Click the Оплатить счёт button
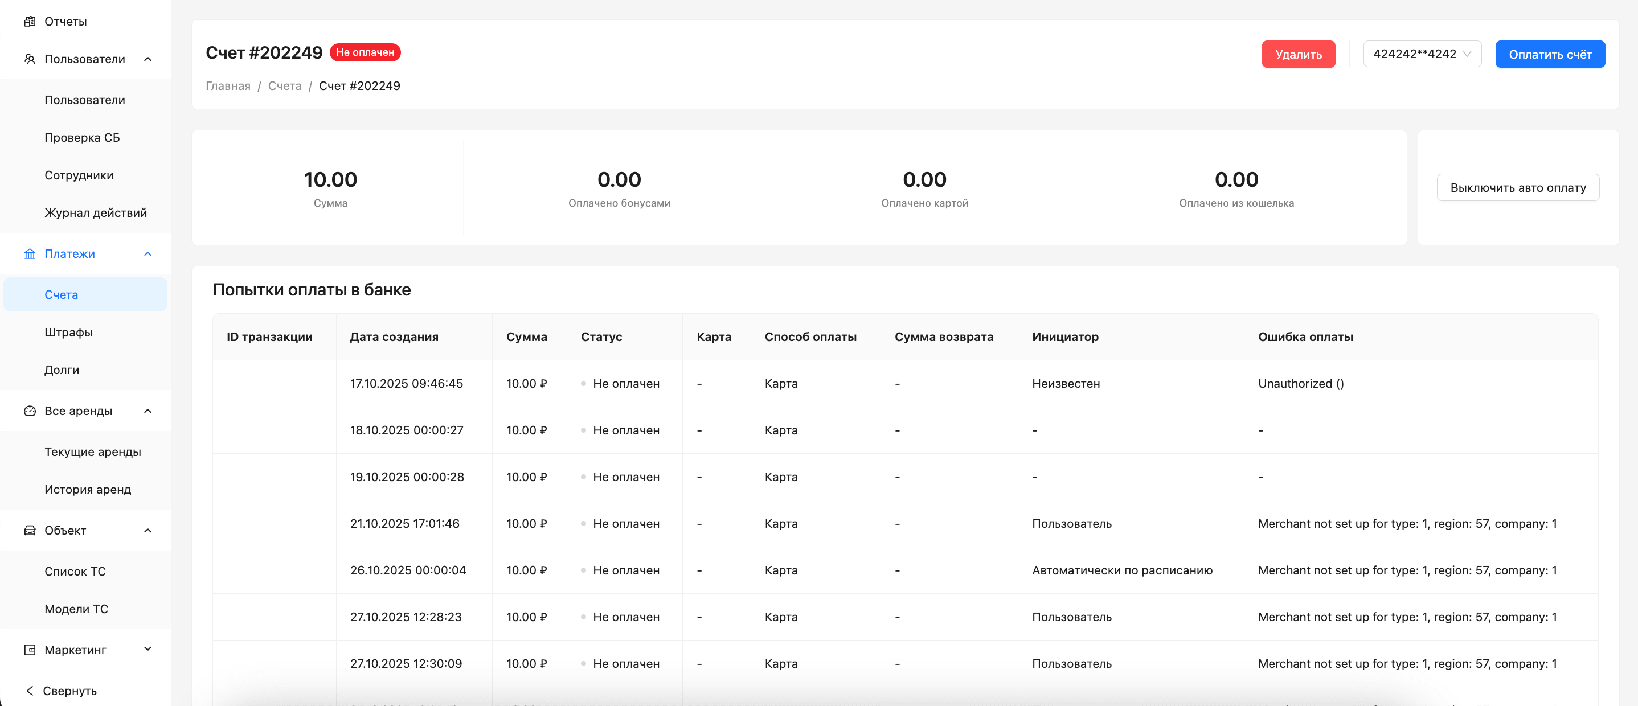The width and height of the screenshot is (1638, 706). pos(1549,55)
